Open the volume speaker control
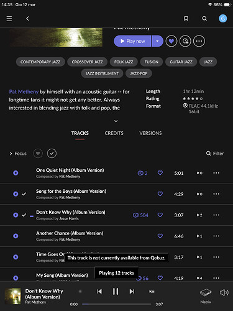233x311 pixels. click(224, 292)
